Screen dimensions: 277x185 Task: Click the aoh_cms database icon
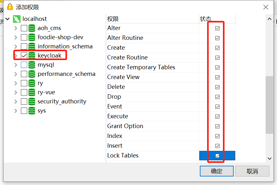[32, 28]
